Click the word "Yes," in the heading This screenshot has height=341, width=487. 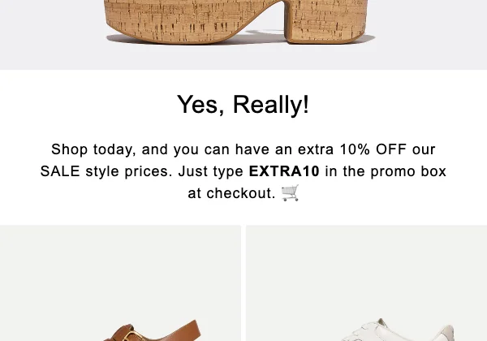tap(200, 105)
